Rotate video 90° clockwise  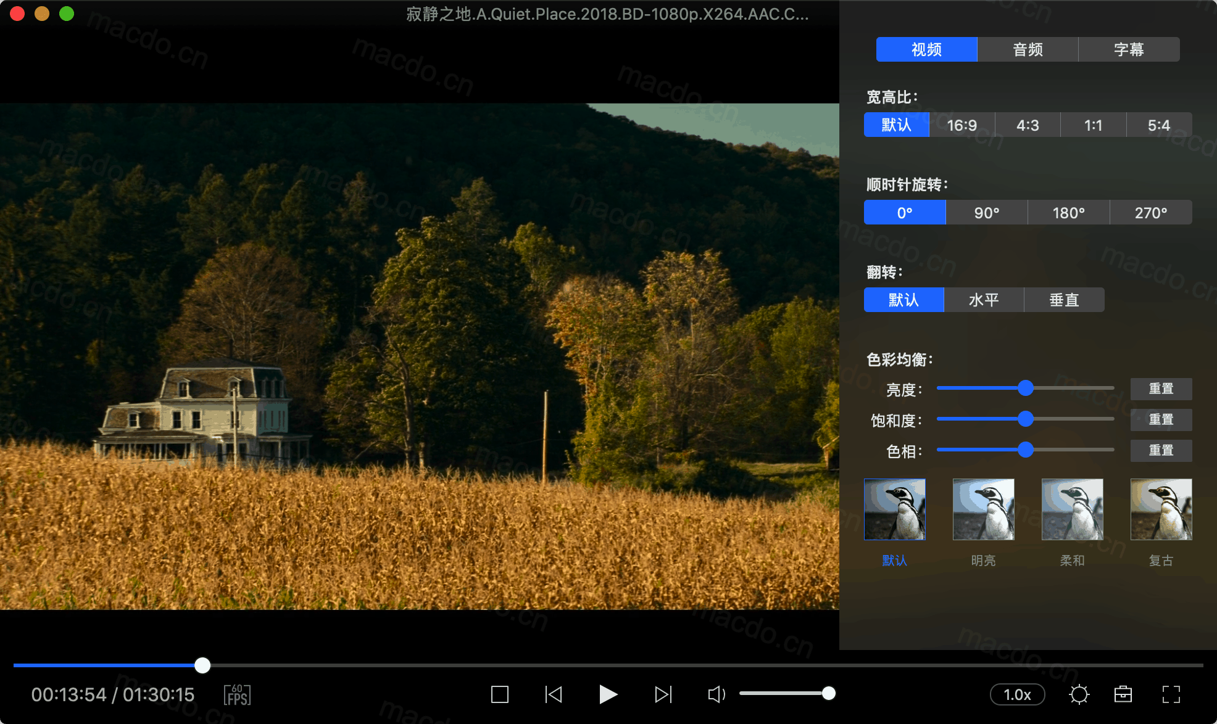click(987, 213)
